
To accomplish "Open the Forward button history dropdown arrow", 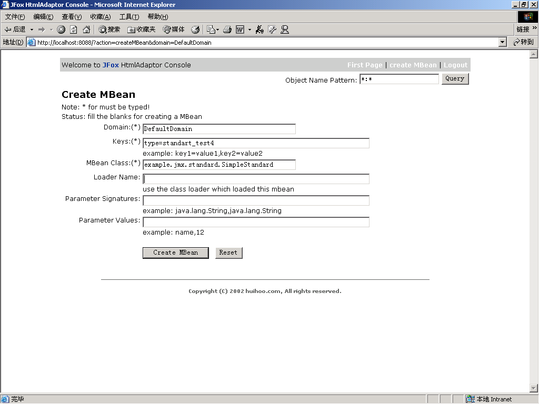I will click(x=51, y=29).
